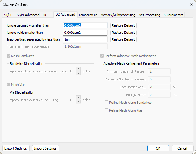The width and height of the screenshot is (196, 154).
Task: Increase via sides with up arrow
Action: click(79, 97)
